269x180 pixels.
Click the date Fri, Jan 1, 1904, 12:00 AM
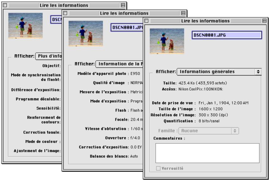[x=223, y=103]
